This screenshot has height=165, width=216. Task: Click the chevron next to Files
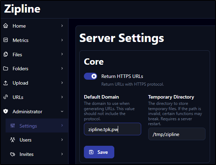[x=62, y=54]
